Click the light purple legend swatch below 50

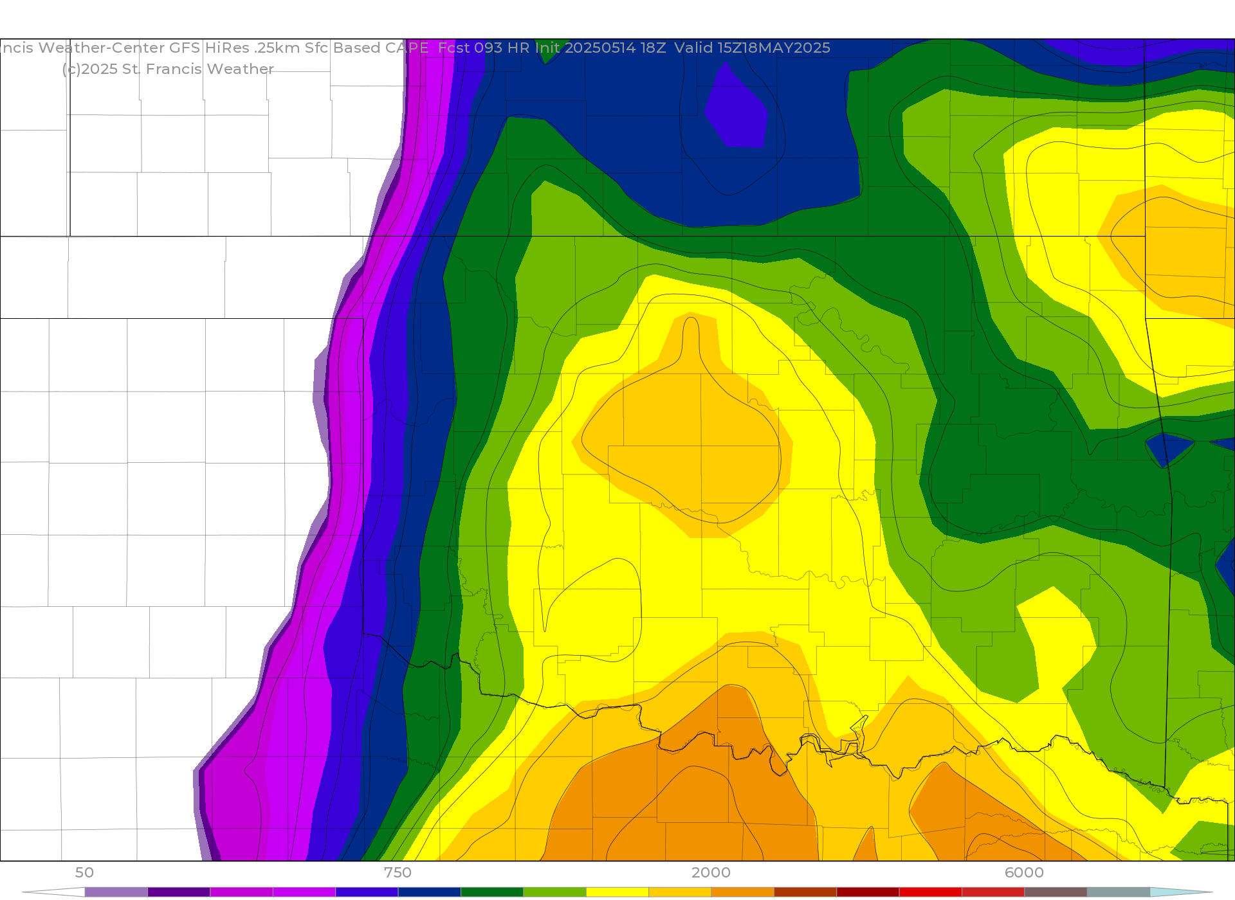click(x=116, y=892)
